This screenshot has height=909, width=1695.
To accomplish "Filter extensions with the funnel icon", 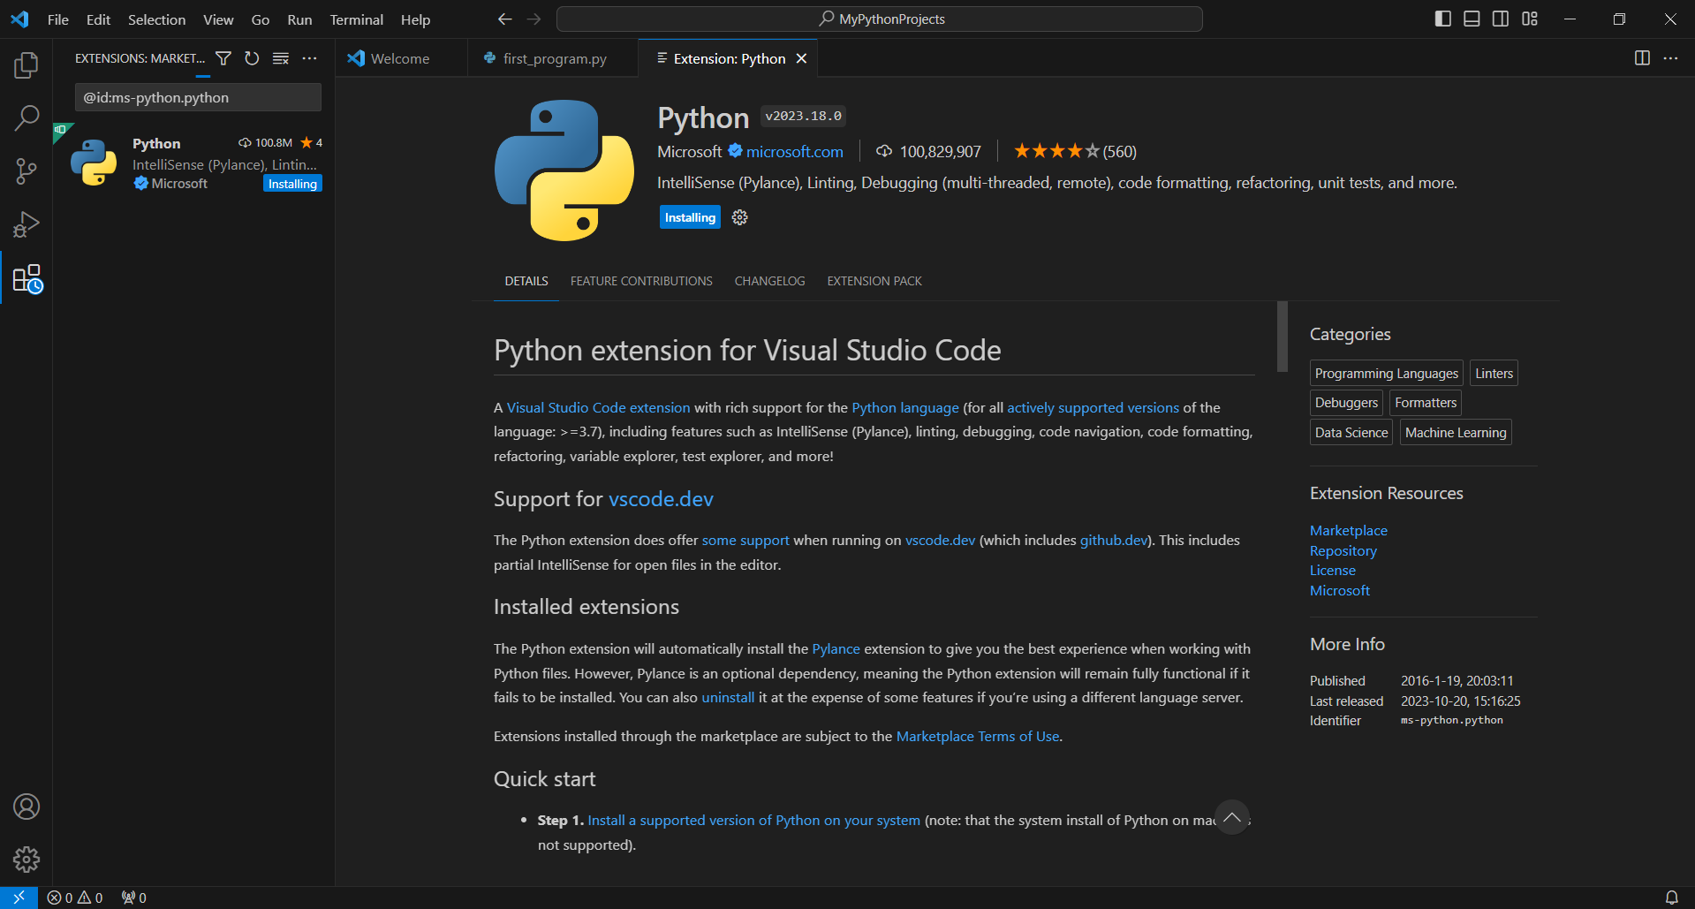I will (223, 58).
